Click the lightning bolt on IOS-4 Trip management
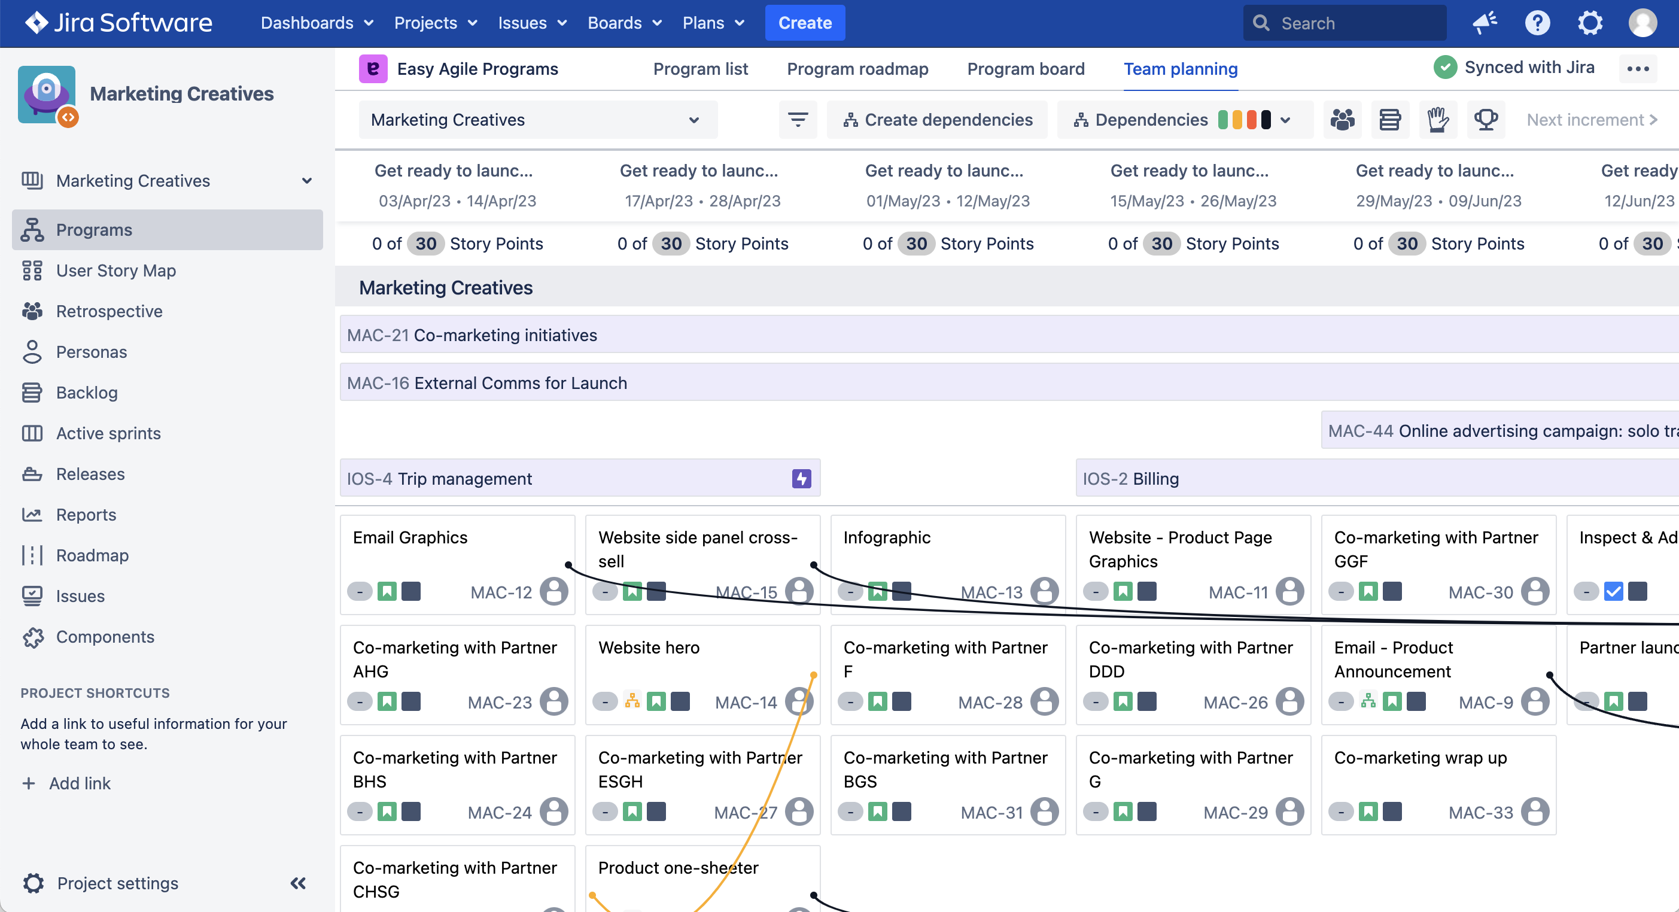Screen dimensions: 1679x912 [801, 479]
